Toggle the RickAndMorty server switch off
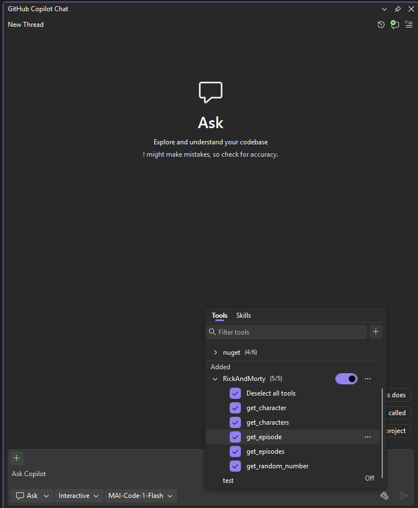The height and width of the screenshot is (508, 418). pos(346,379)
